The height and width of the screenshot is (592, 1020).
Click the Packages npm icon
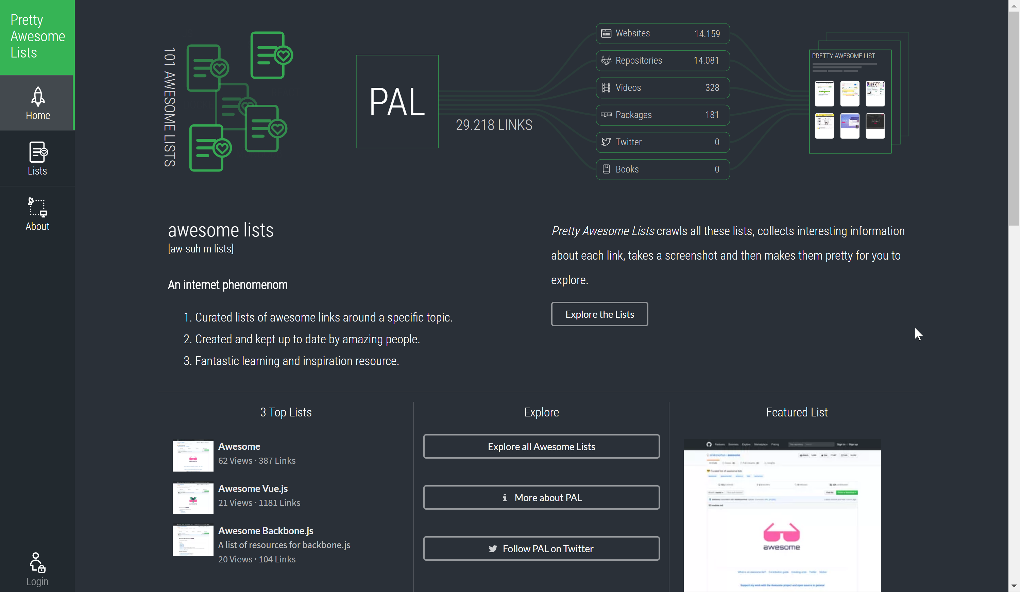point(606,115)
